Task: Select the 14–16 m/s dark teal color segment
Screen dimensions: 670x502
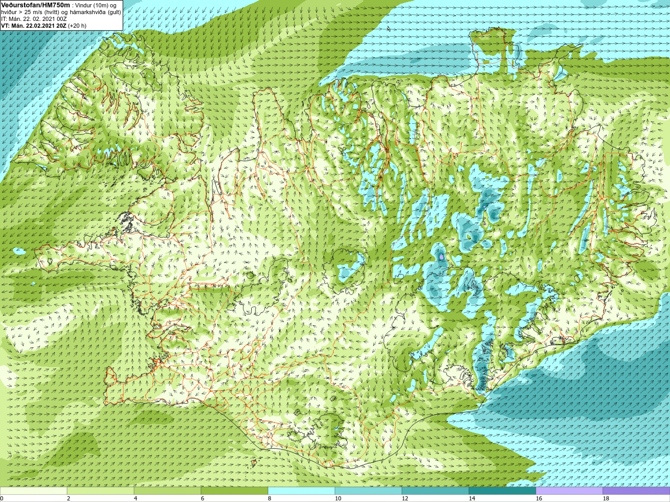Action: (x=502, y=491)
